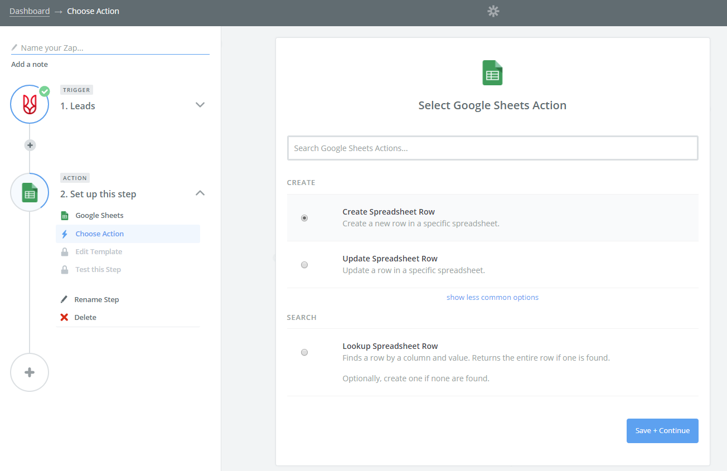Collapse the Set up this step chevron
This screenshot has width=727, height=471.
pyautogui.click(x=200, y=193)
